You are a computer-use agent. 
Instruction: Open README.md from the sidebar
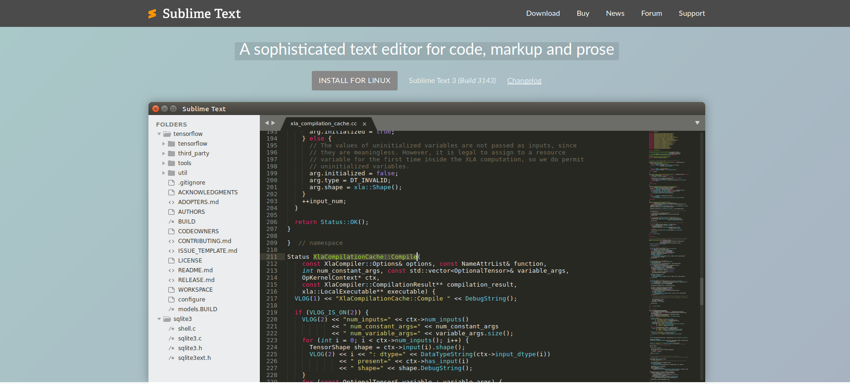coord(195,270)
